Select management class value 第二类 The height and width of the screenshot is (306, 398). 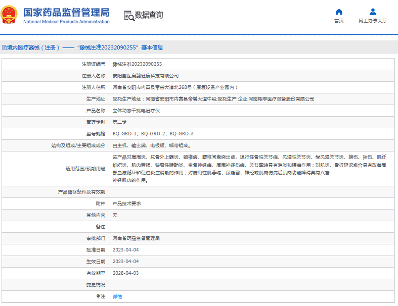click(119, 122)
